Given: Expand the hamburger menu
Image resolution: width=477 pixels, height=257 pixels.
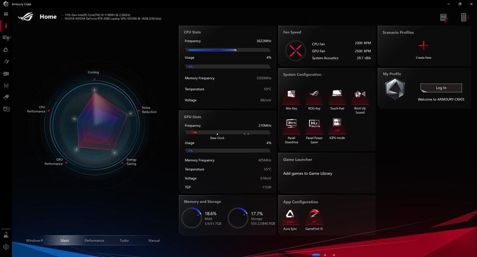Looking at the screenshot, I should pos(6,14).
